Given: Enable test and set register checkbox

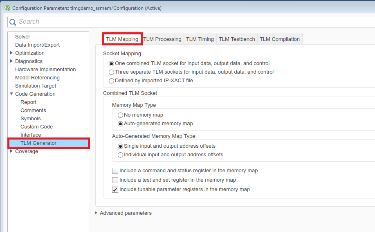Looking at the screenshot, I should click(115, 180).
